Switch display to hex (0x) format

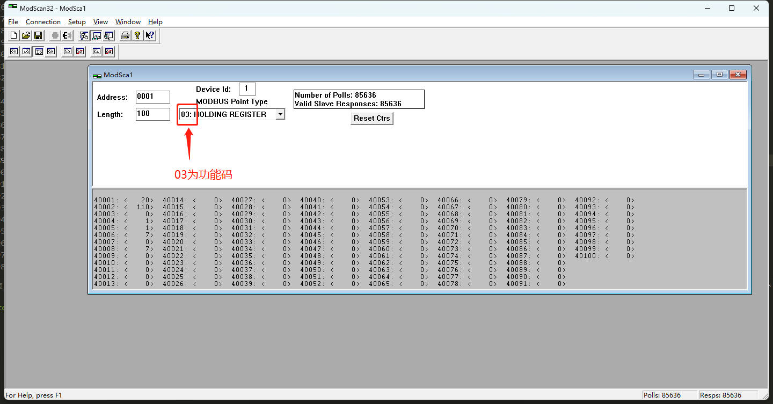pyautogui.click(x=51, y=52)
